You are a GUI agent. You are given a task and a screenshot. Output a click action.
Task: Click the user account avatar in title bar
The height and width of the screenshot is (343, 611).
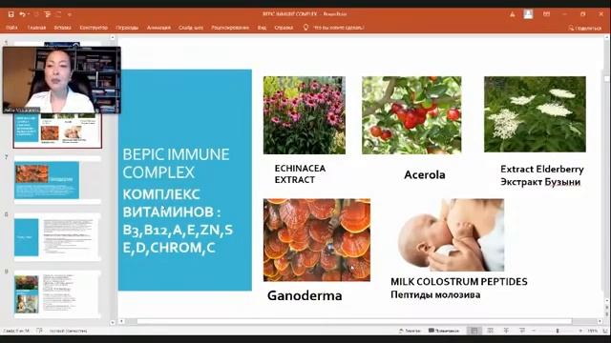528,14
